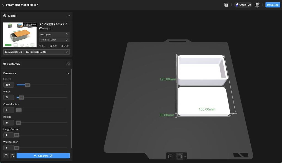Screen dimensions: 282x163
Task: Click the help question mark on Generate
Action: pos(51,156)
